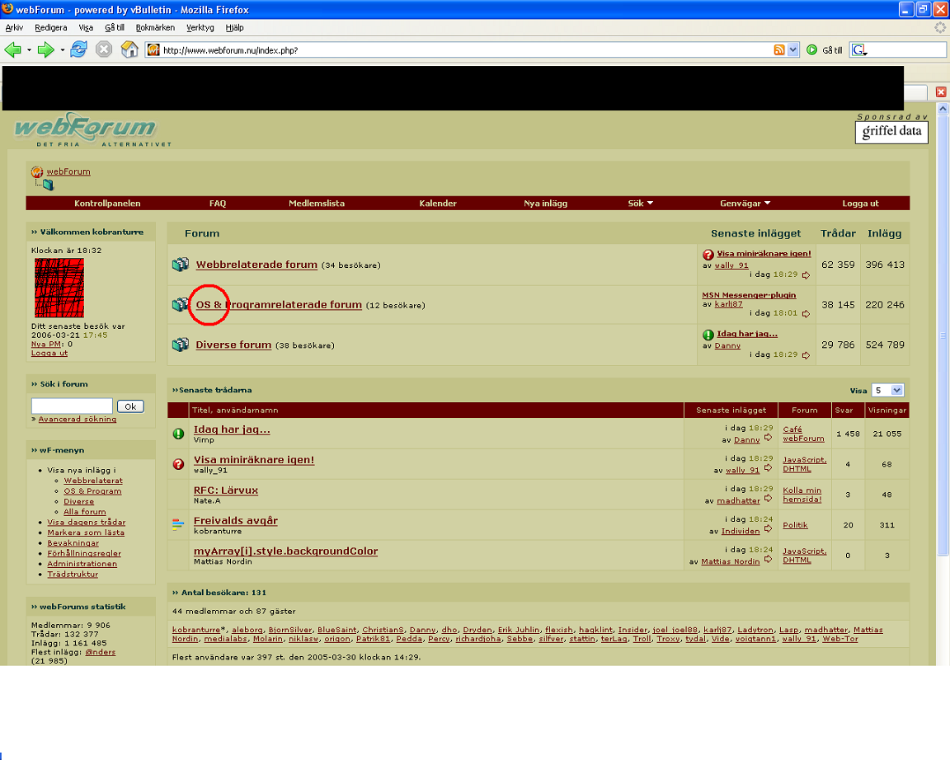Expand the address bar URL dropdown
Image resolution: width=950 pixels, height=760 pixels.
793,50
